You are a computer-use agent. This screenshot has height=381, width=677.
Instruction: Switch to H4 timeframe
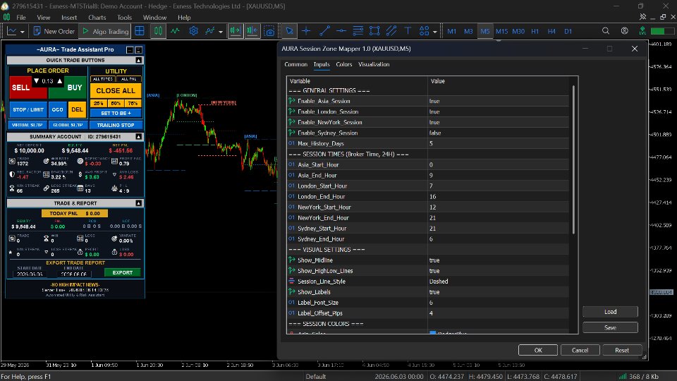pyautogui.click(x=551, y=31)
